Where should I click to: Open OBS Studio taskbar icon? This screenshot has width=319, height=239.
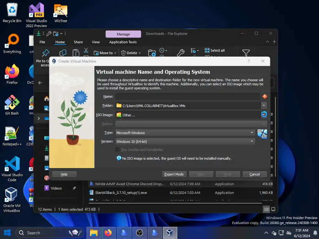pyautogui.click(x=139, y=233)
